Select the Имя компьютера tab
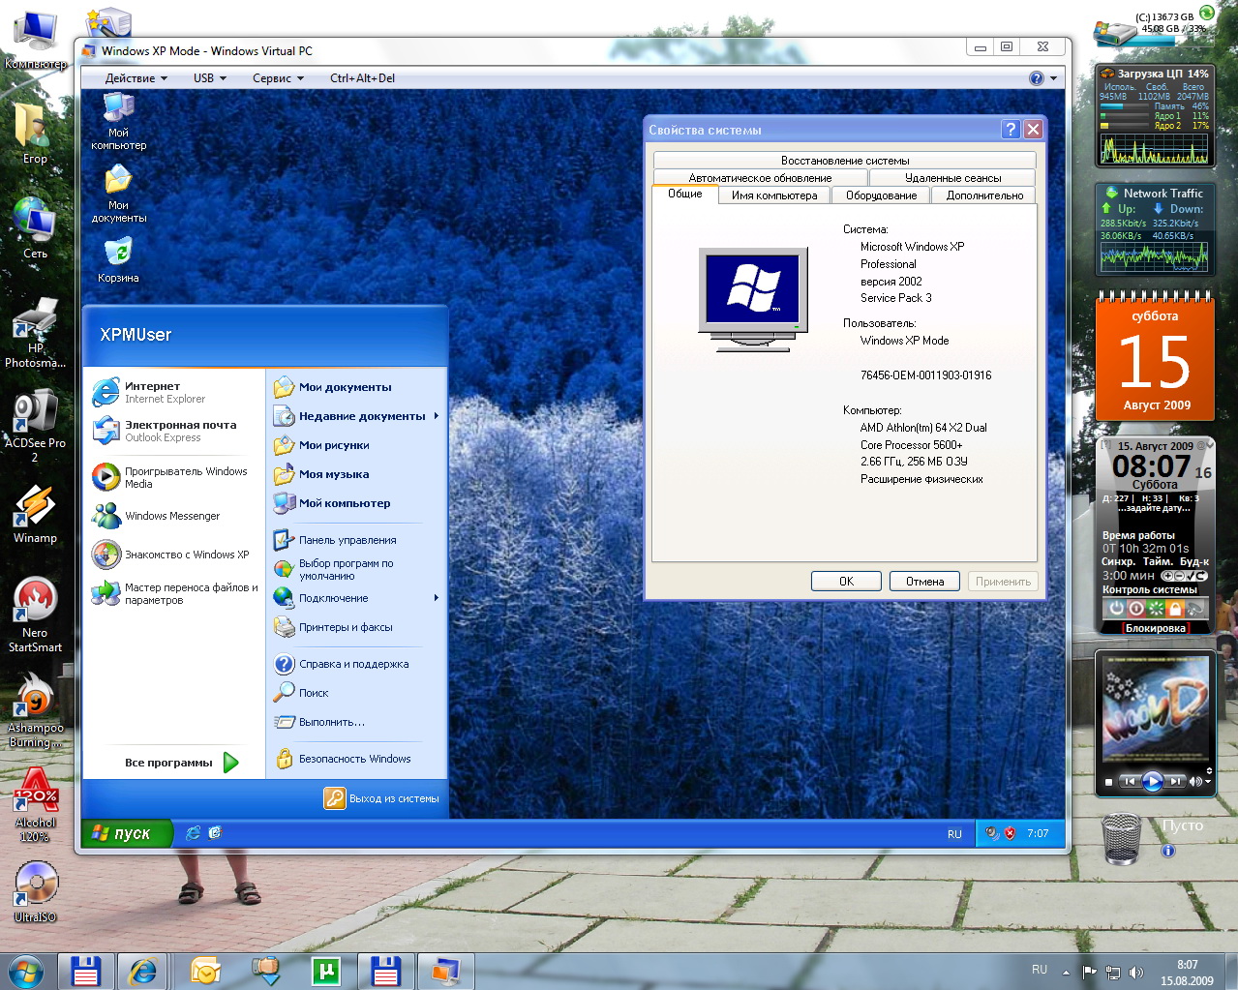 tap(773, 195)
